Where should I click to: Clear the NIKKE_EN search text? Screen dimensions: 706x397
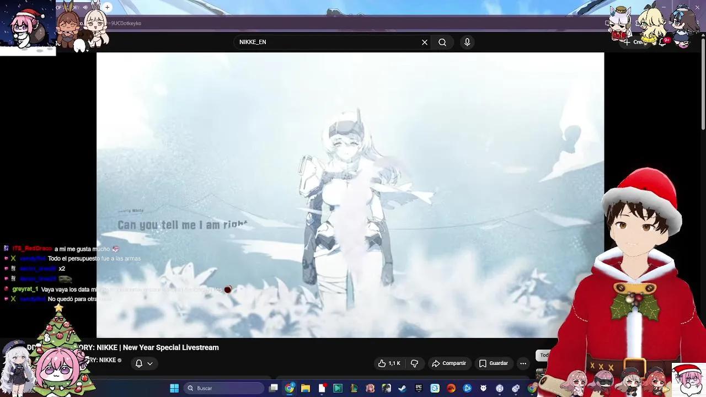[x=425, y=42]
